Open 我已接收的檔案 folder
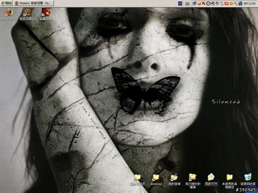The height and width of the screenshot is (193, 258). tap(193, 177)
